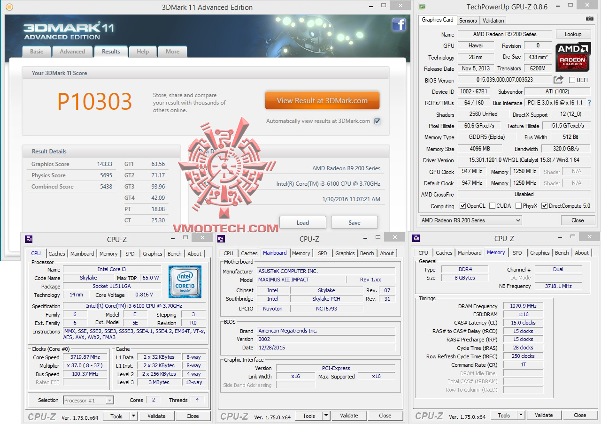Switch to the Validation tab in GPU-Z
Image resolution: width=601 pixels, height=424 pixels.
click(493, 21)
